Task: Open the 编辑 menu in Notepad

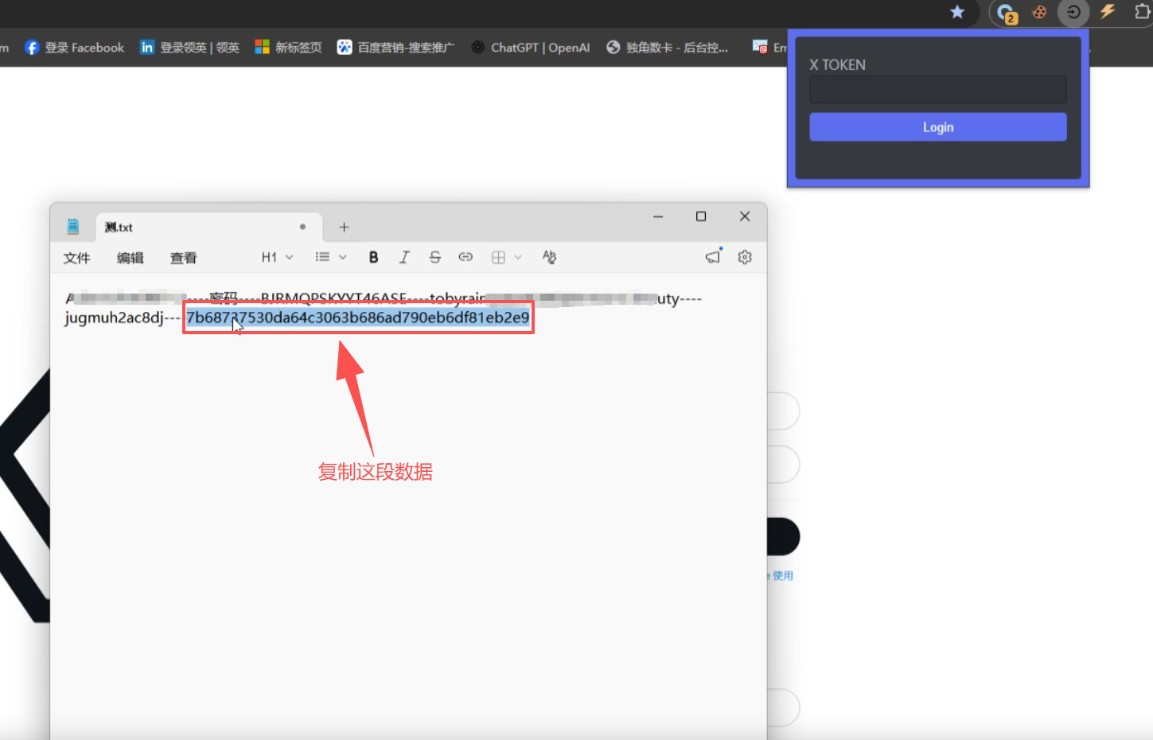Action: (x=130, y=258)
